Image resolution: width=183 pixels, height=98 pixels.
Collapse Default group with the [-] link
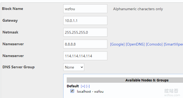click(88, 86)
